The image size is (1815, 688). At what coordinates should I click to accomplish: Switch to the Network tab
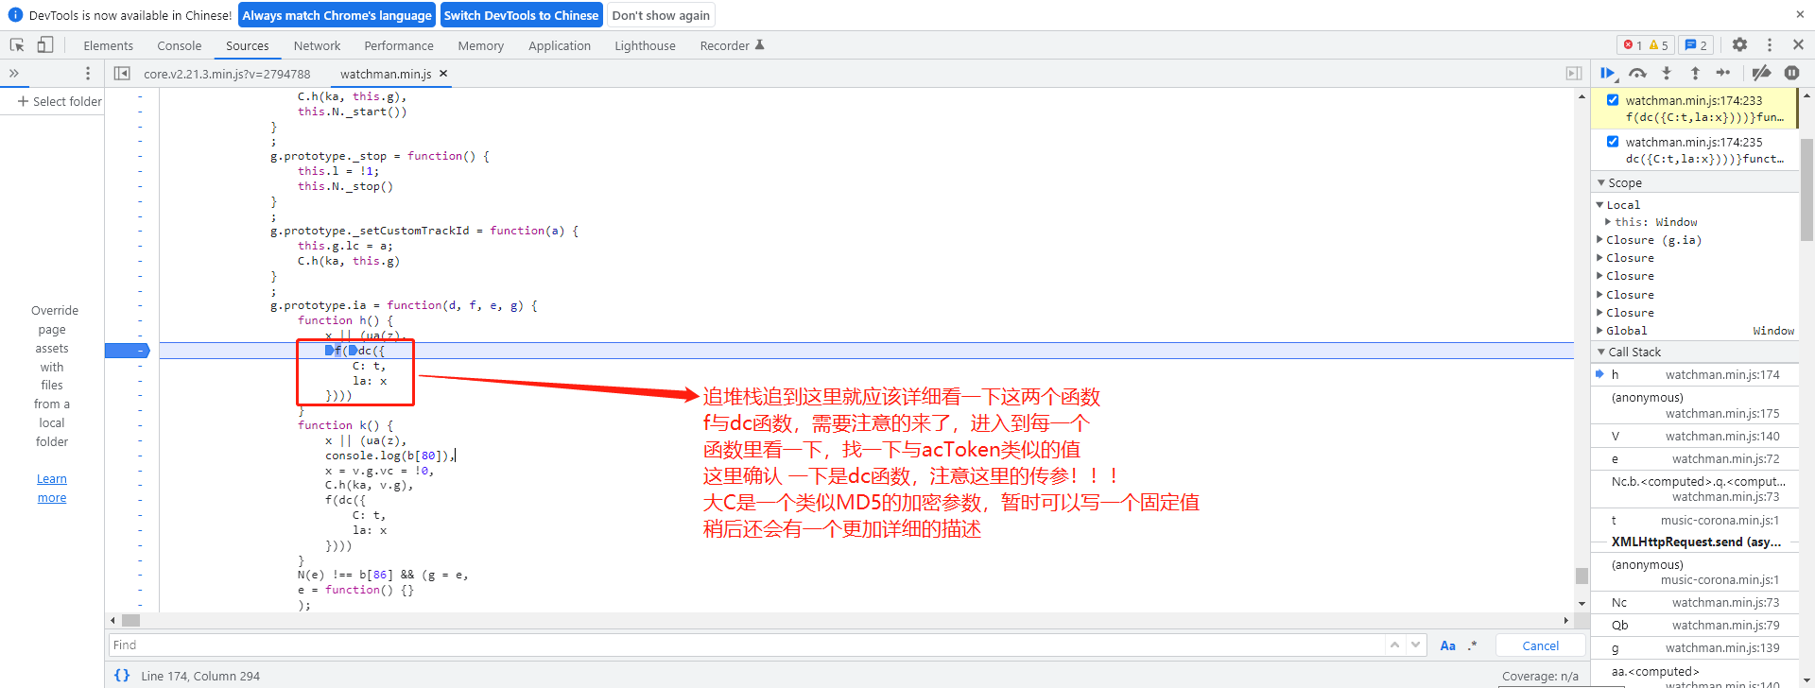tap(317, 45)
